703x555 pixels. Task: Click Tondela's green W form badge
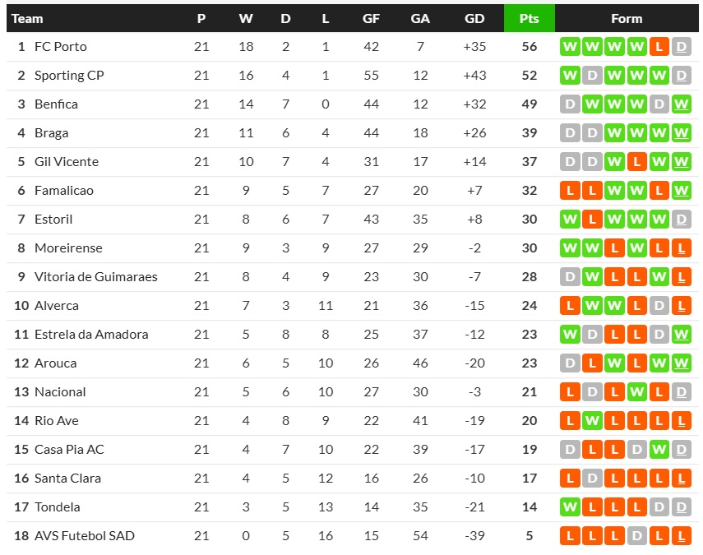click(569, 507)
